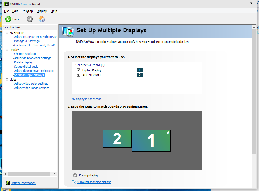The image size is (259, 191).
Task: Click the Surround spanning options icon
Action: (74, 182)
